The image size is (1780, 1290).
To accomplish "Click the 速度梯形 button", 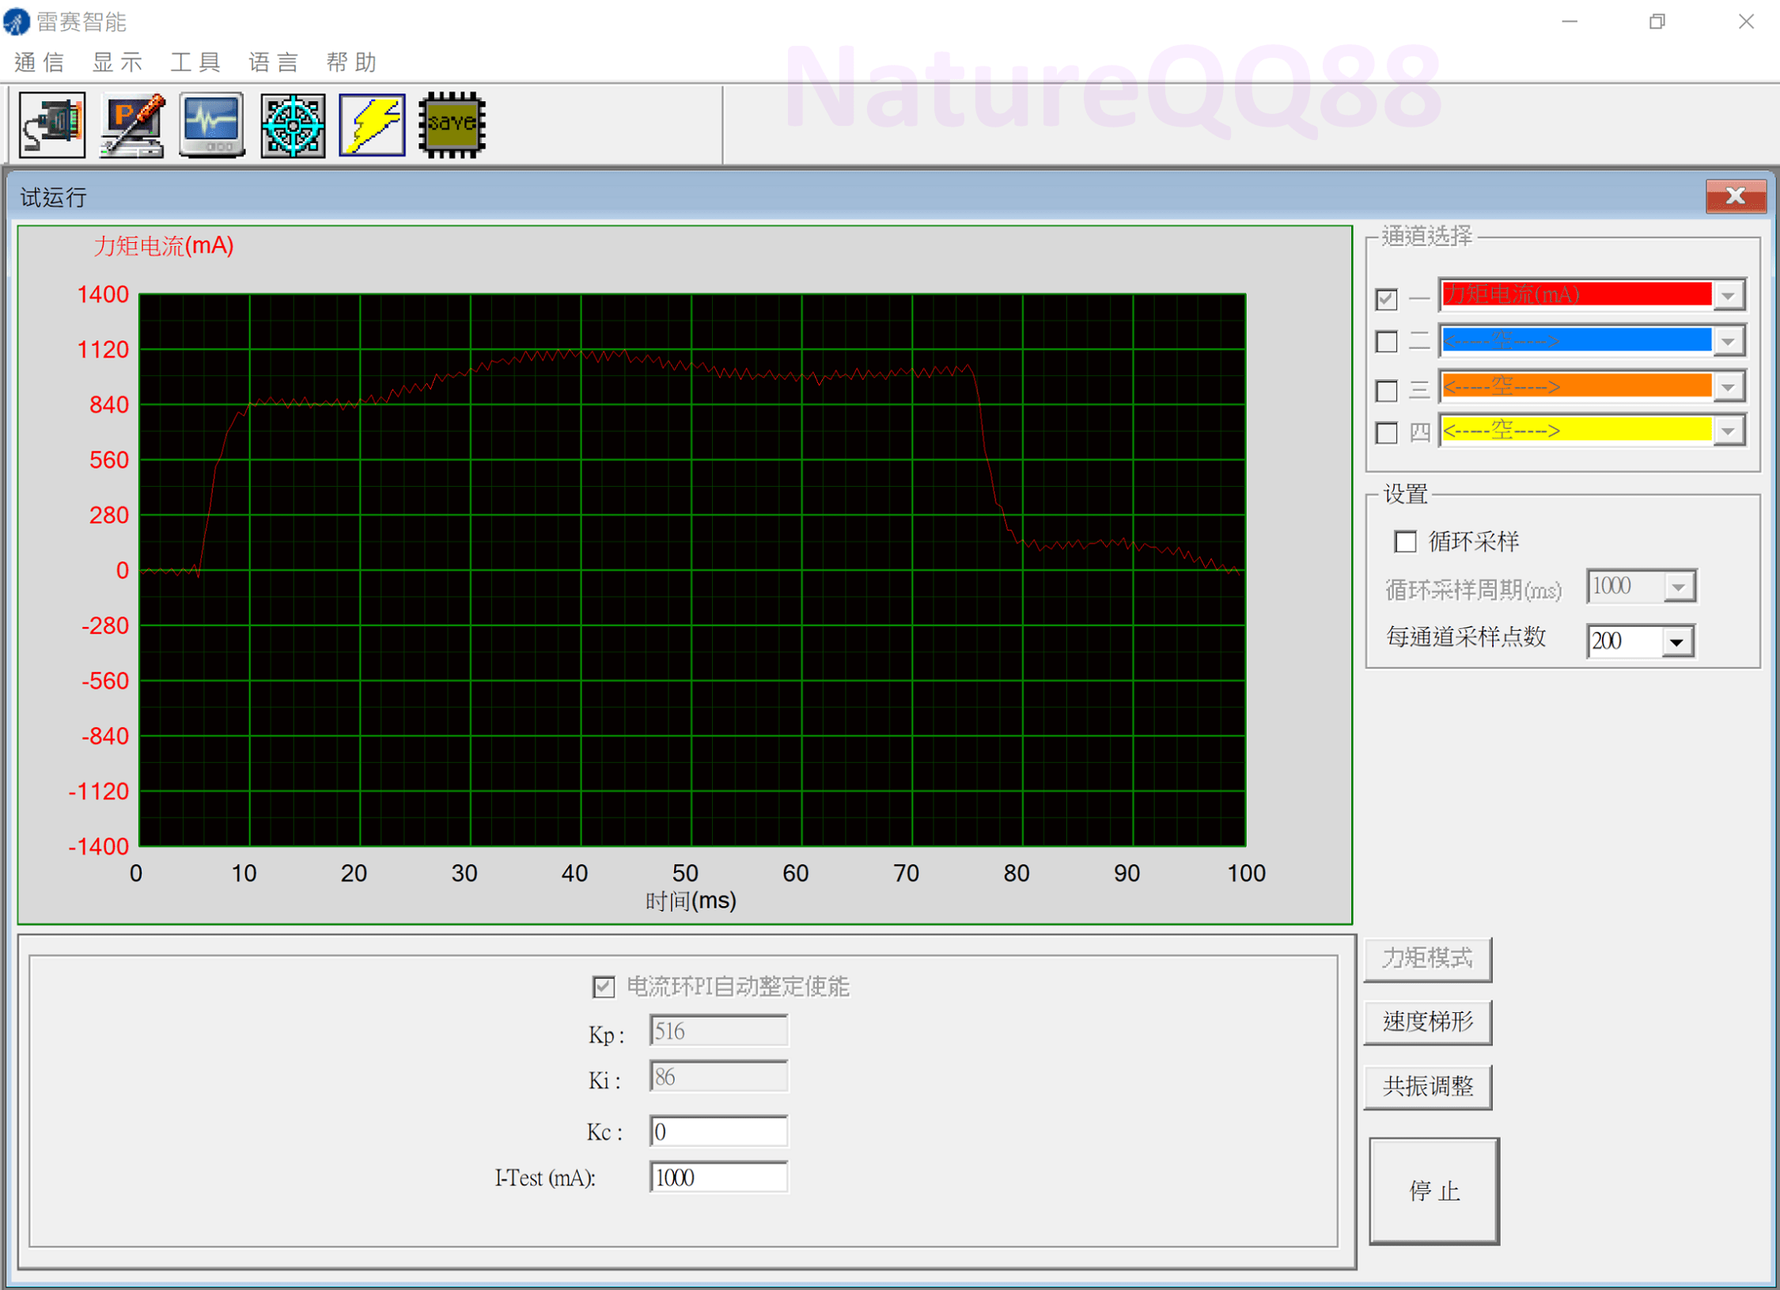I will [x=1427, y=1022].
